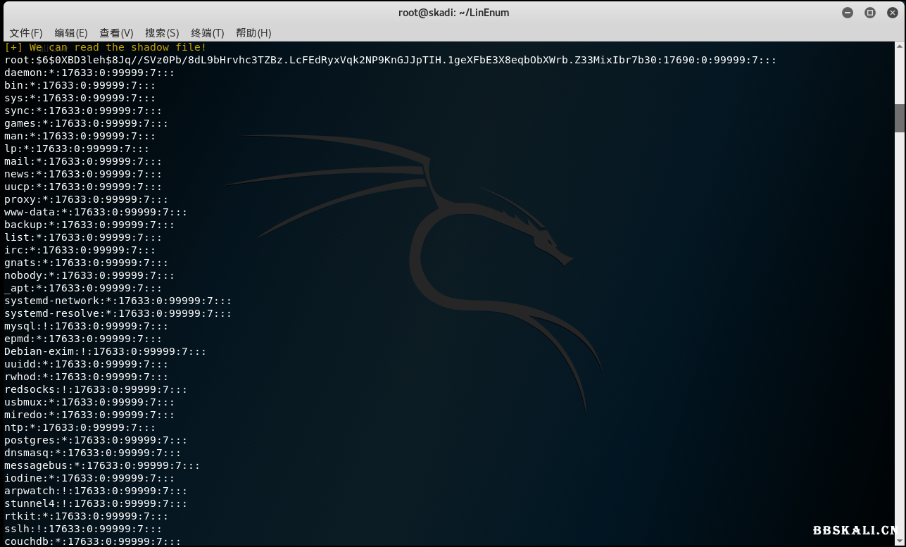The height and width of the screenshot is (547, 906).
Task: Open the 文件(F) menu
Action: pos(26,33)
